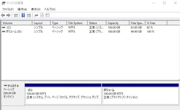Screen dimensions: 180x110
Task: Click the 正常 (シス... status cell
Action: tap(96, 27)
